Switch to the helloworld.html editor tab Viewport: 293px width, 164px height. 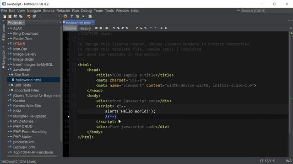click(79, 23)
